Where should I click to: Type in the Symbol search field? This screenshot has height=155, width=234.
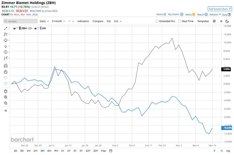[20, 21]
